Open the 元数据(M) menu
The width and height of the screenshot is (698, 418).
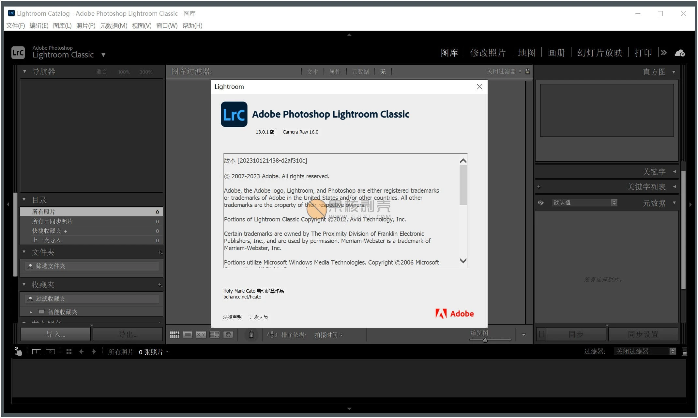114,25
